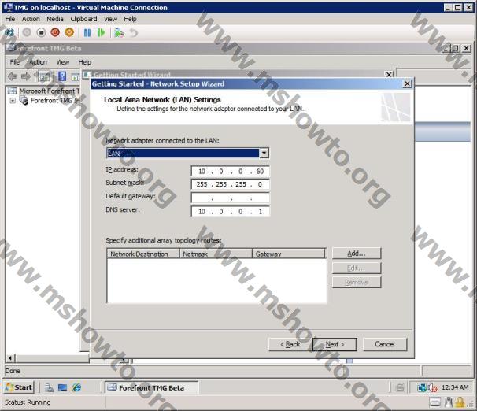Screen dimensions: 477x411
Task: Open Action menu in Forefront TMG Beta window
Action: (38, 62)
